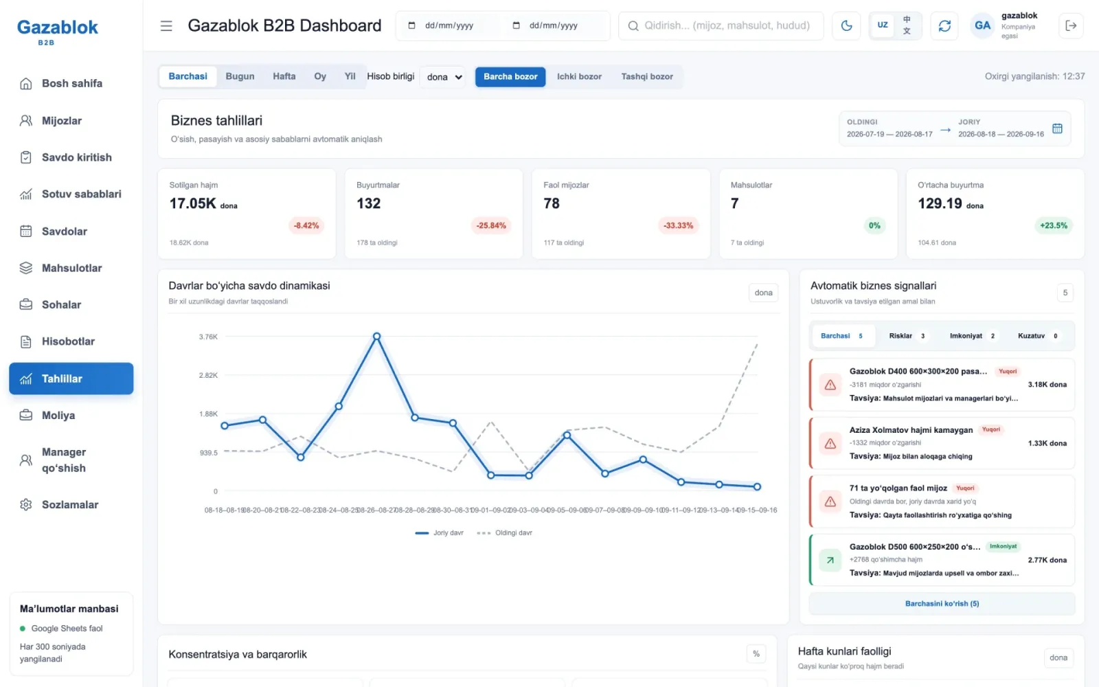Switch to Imkoniyat signals tab
Screen dimensions: 1099x687
972,336
